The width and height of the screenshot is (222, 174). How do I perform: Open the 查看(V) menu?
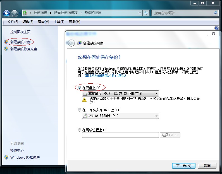pos(44,22)
